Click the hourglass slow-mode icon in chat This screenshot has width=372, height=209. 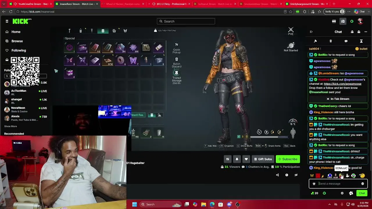point(361,41)
